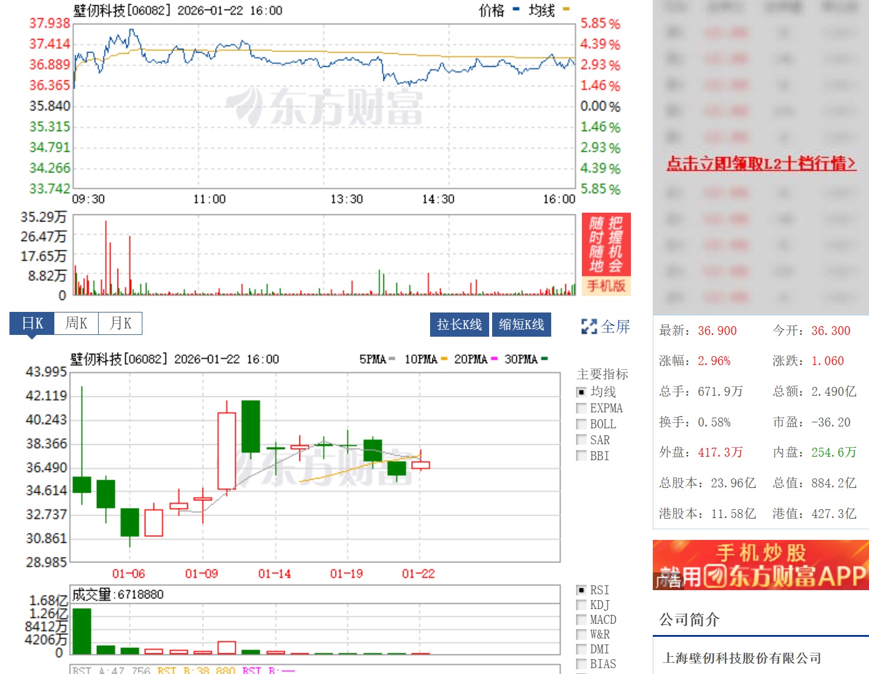This screenshot has width=869, height=674.
Task: Click the 01-14 date label on K chart
Action: [275, 574]
